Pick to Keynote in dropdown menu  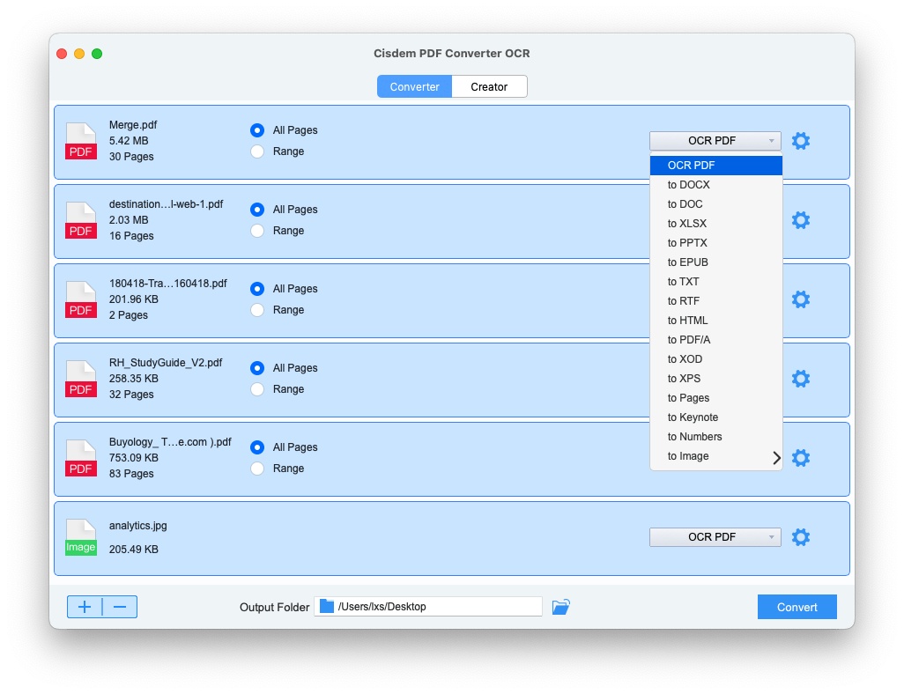pos(693,417)
